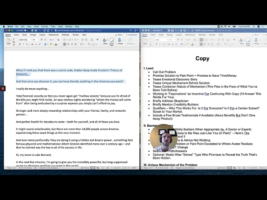This screenshot has width=267, height=200.
Task: Click Comments button in Lead Example window
Action: click(131, 35)
